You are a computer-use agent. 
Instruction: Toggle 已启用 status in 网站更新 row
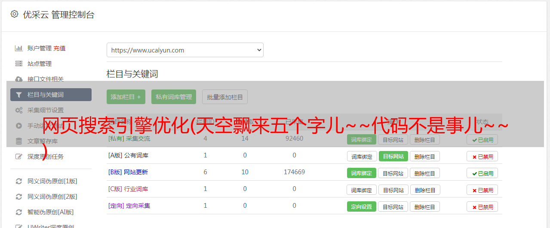(482, 173)
